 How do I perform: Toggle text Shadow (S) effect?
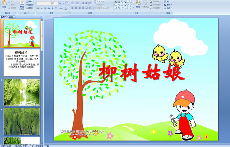click(52, 8)
